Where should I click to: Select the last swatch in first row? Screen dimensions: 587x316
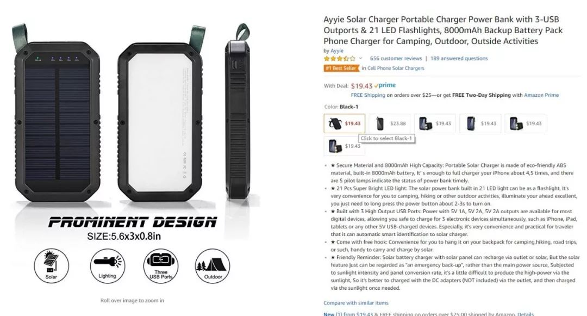526,123
